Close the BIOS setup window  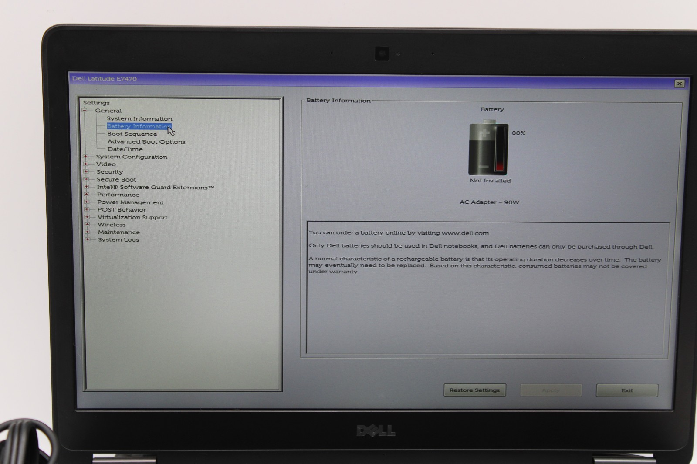679,84
